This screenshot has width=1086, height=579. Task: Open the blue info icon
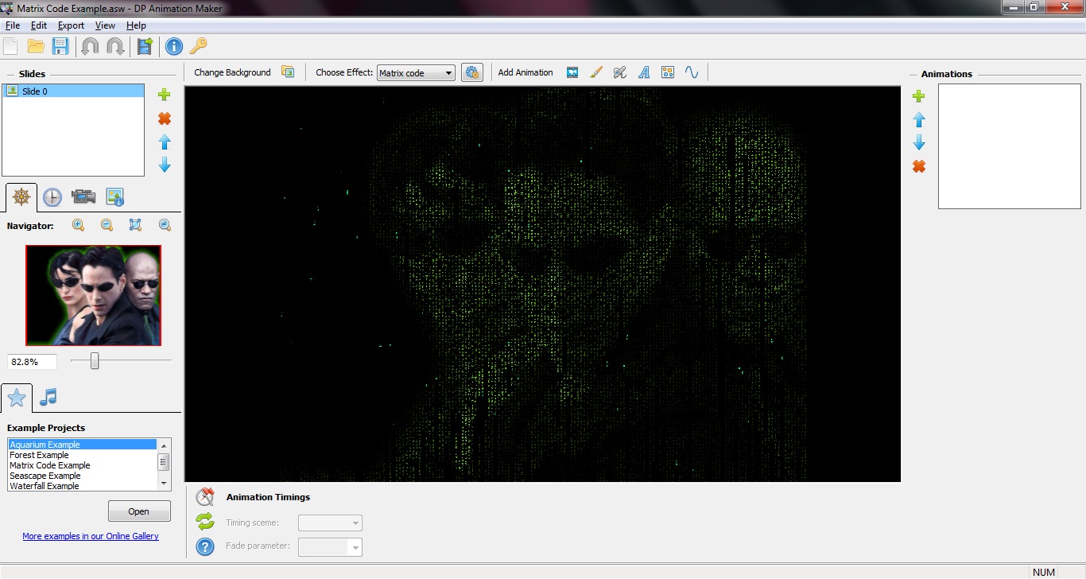173,46
